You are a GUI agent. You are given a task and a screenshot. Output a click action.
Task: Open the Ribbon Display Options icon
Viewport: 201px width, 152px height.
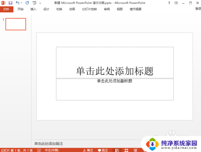[x=176, y=3]
